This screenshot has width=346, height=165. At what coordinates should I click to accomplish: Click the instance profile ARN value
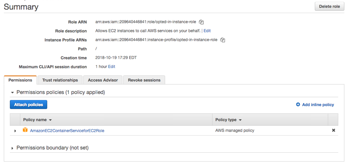pos(156,40)
